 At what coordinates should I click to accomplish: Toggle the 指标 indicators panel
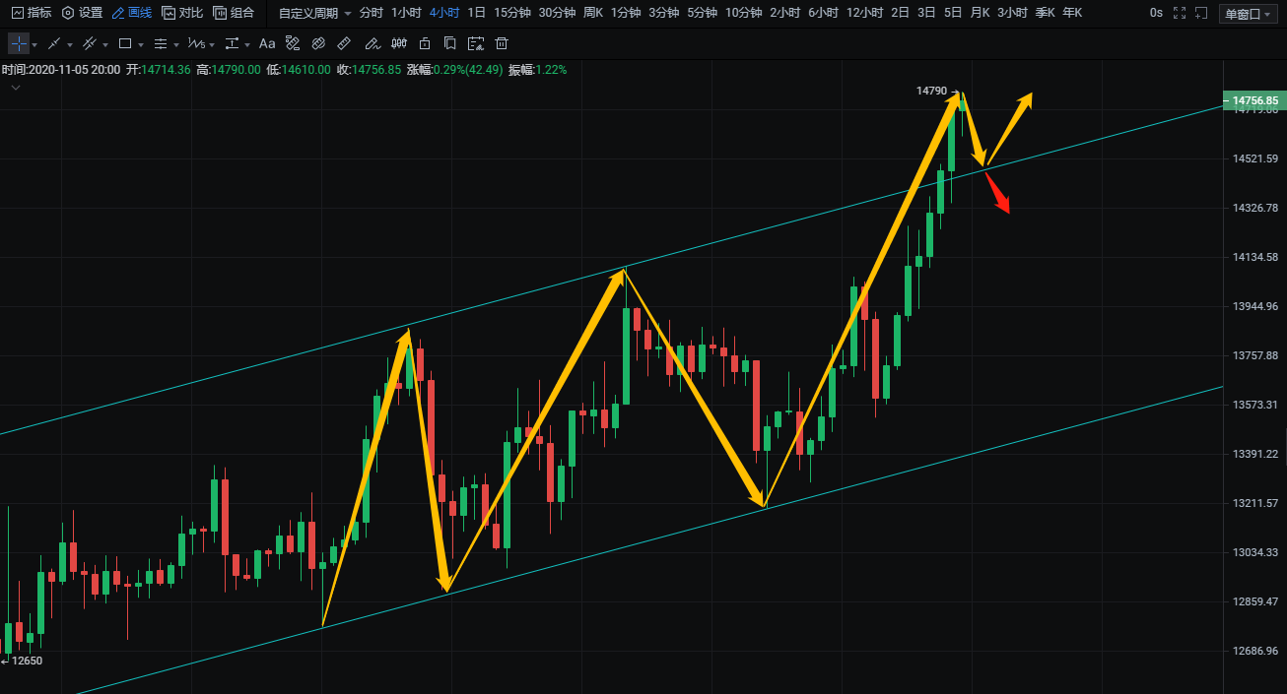click(31, 13)
